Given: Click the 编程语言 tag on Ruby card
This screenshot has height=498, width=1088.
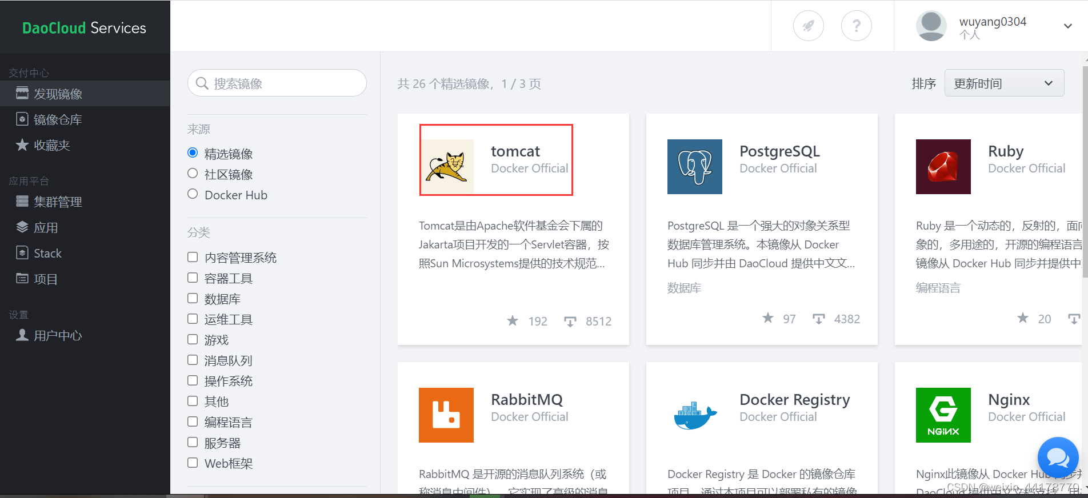Looking at the screenshot, I should 938,288.
